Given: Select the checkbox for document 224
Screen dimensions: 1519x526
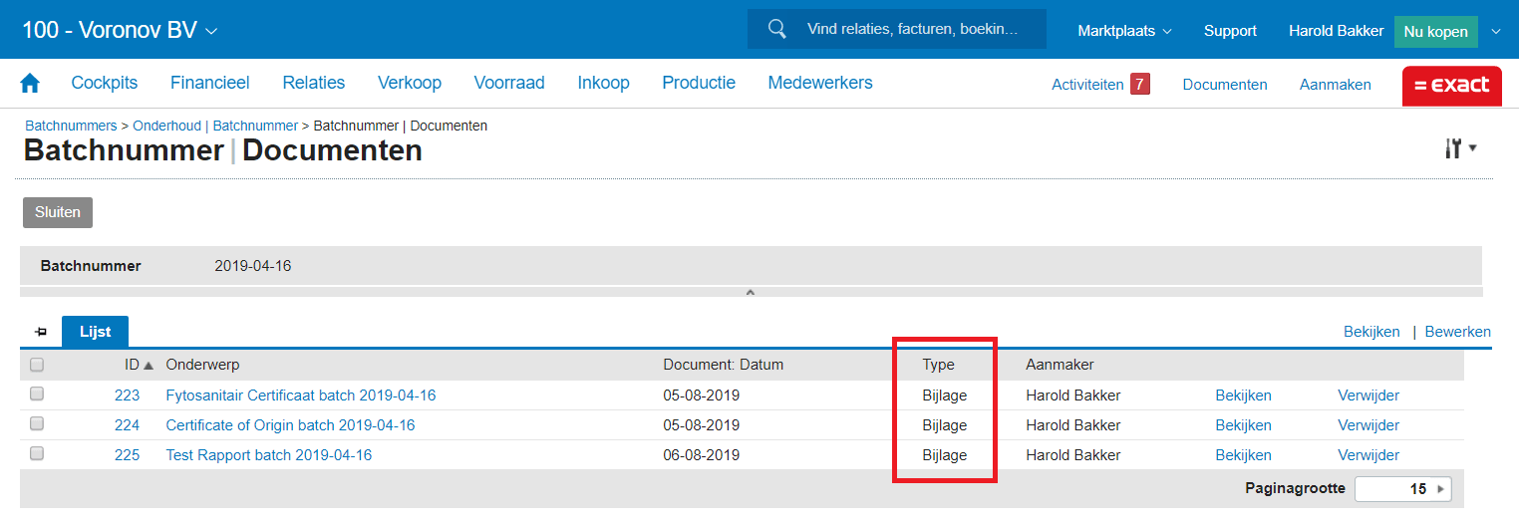Looking at the screenshot, I should pyautogui.click(x=37, y=424).
